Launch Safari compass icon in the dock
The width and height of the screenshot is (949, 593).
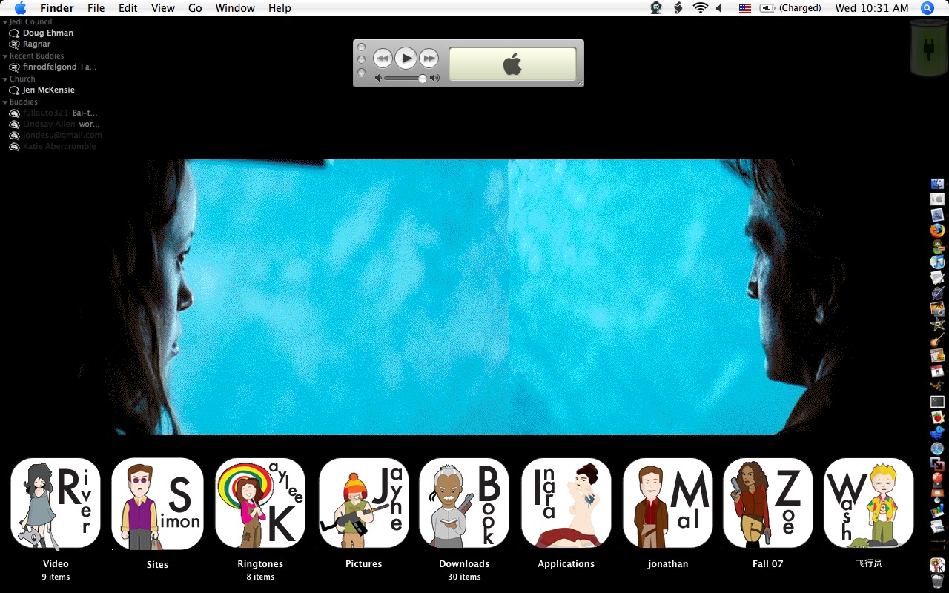pos(937,448)
